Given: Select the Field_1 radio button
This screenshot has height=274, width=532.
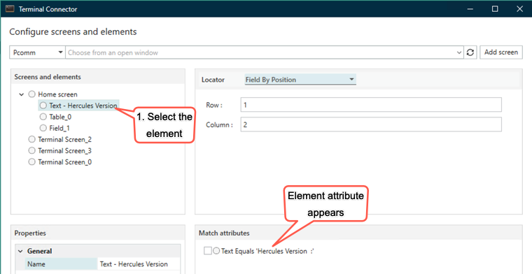Looking at the screenshot, I should coord(43,128).
